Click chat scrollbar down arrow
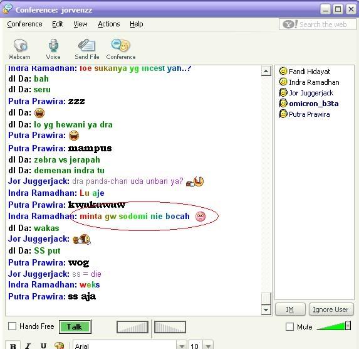Screen dimensions: 359x349 [266, 310]
